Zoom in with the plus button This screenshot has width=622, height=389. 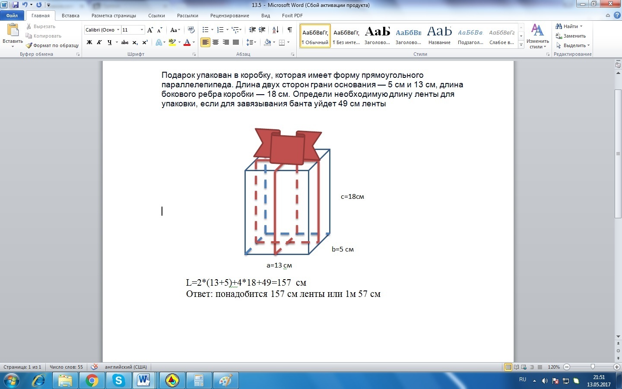tap(617, 367)
